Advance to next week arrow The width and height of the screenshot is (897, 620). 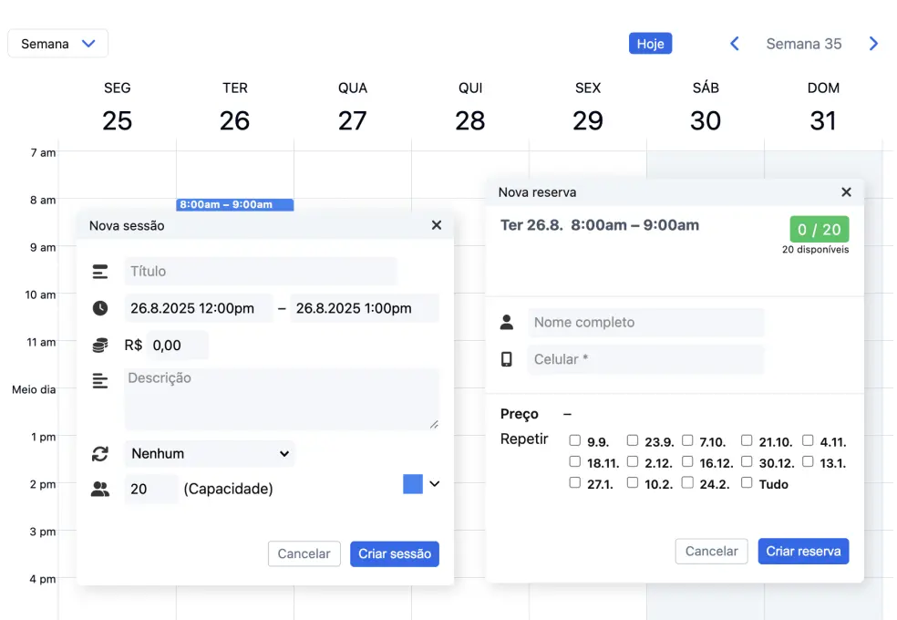(x=873, y=44)
